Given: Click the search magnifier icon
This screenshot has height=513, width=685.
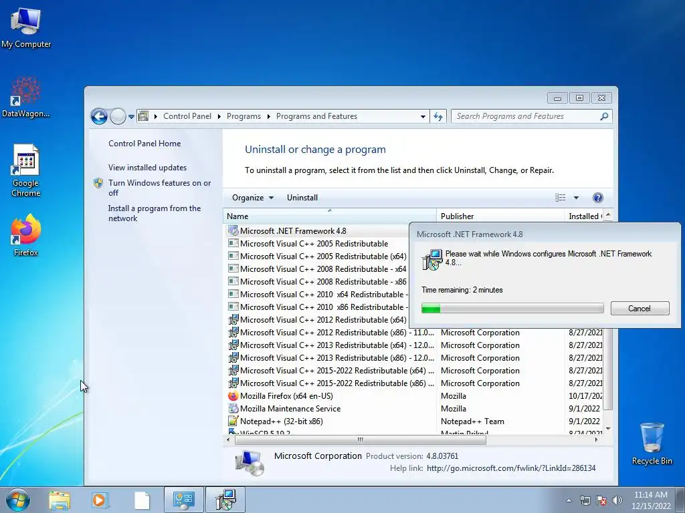Looking at the screenshot, I should (604, 116).
